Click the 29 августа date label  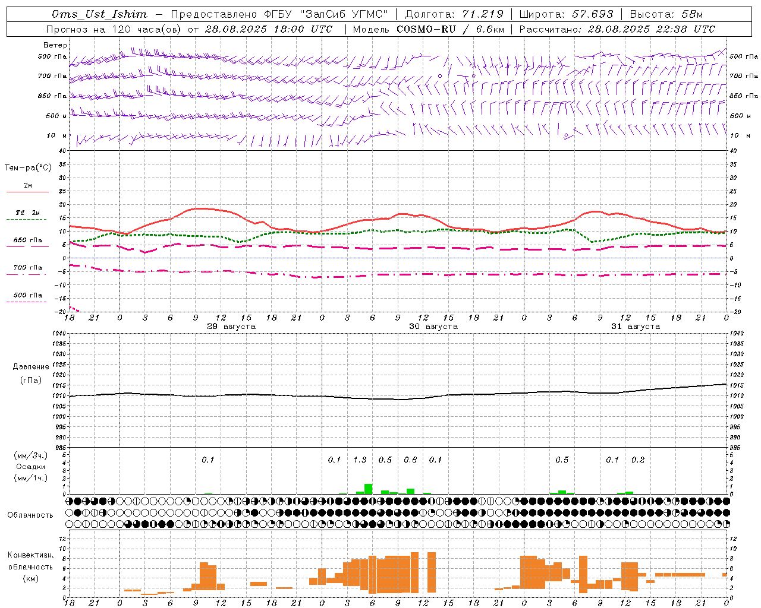tap(231, 327)
